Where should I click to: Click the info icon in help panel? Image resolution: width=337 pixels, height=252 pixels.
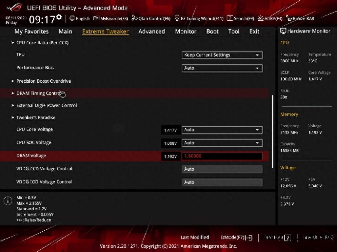(x=8, y=201)
